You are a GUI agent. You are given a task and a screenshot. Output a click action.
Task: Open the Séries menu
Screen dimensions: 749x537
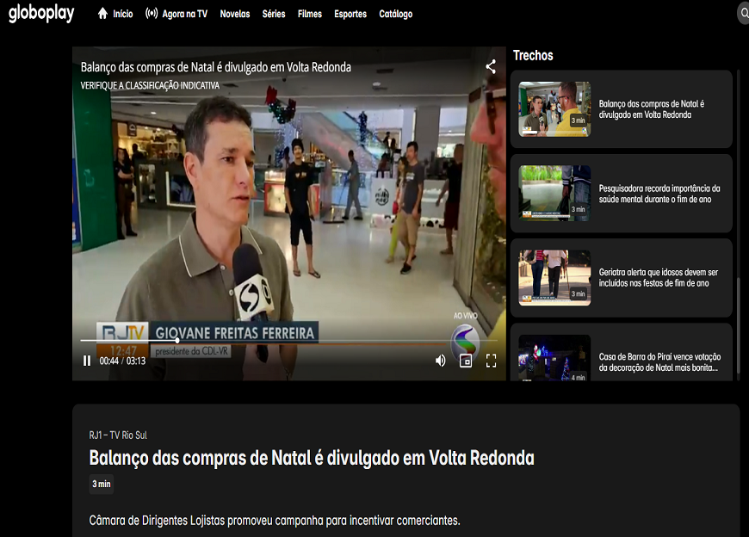pos(274,14)
